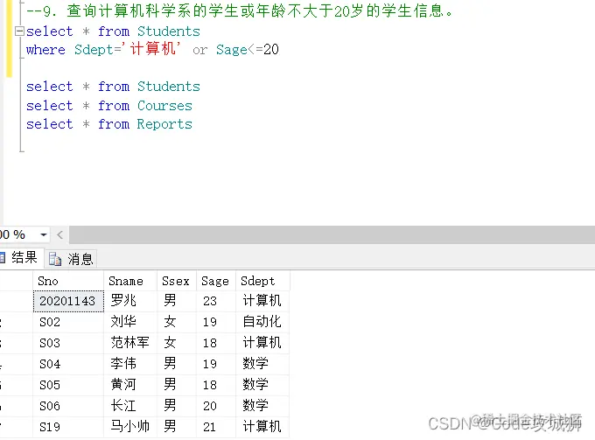Click the Sname column header
The image size is (595, 440).
point(130,281)
